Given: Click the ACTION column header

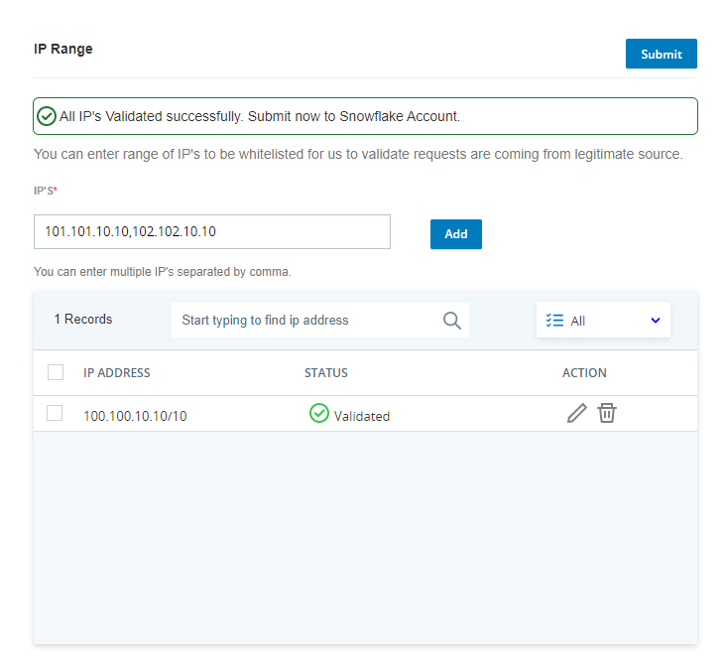Looking at the screenshot, I should point(584,373).
